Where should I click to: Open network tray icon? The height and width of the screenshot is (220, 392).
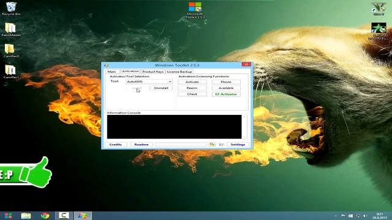358,216
